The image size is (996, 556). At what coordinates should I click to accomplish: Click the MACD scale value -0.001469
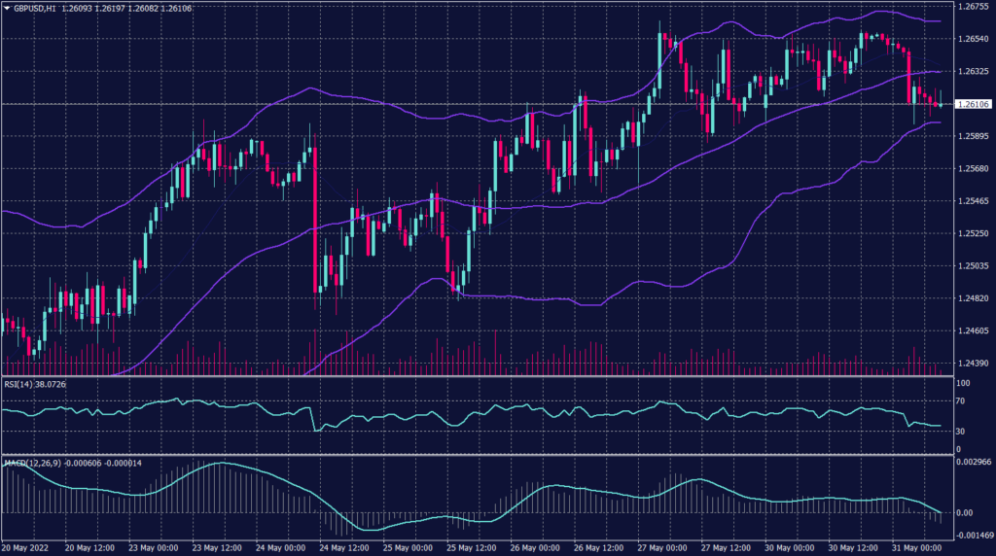971,535
